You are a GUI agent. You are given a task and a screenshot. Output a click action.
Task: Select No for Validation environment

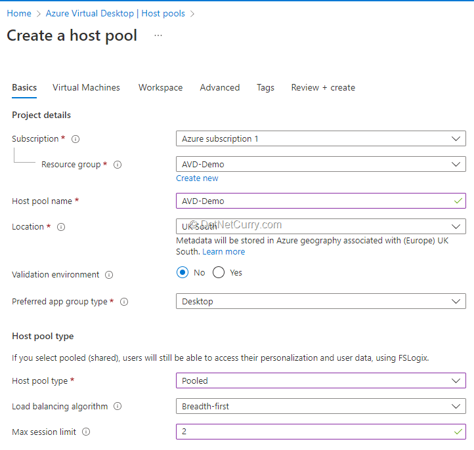183,272
